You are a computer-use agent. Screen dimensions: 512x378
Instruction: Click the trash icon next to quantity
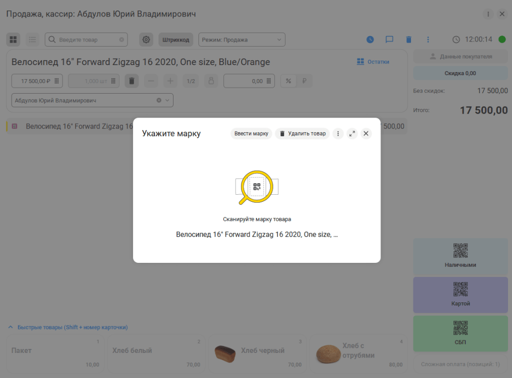pos(131,81)
